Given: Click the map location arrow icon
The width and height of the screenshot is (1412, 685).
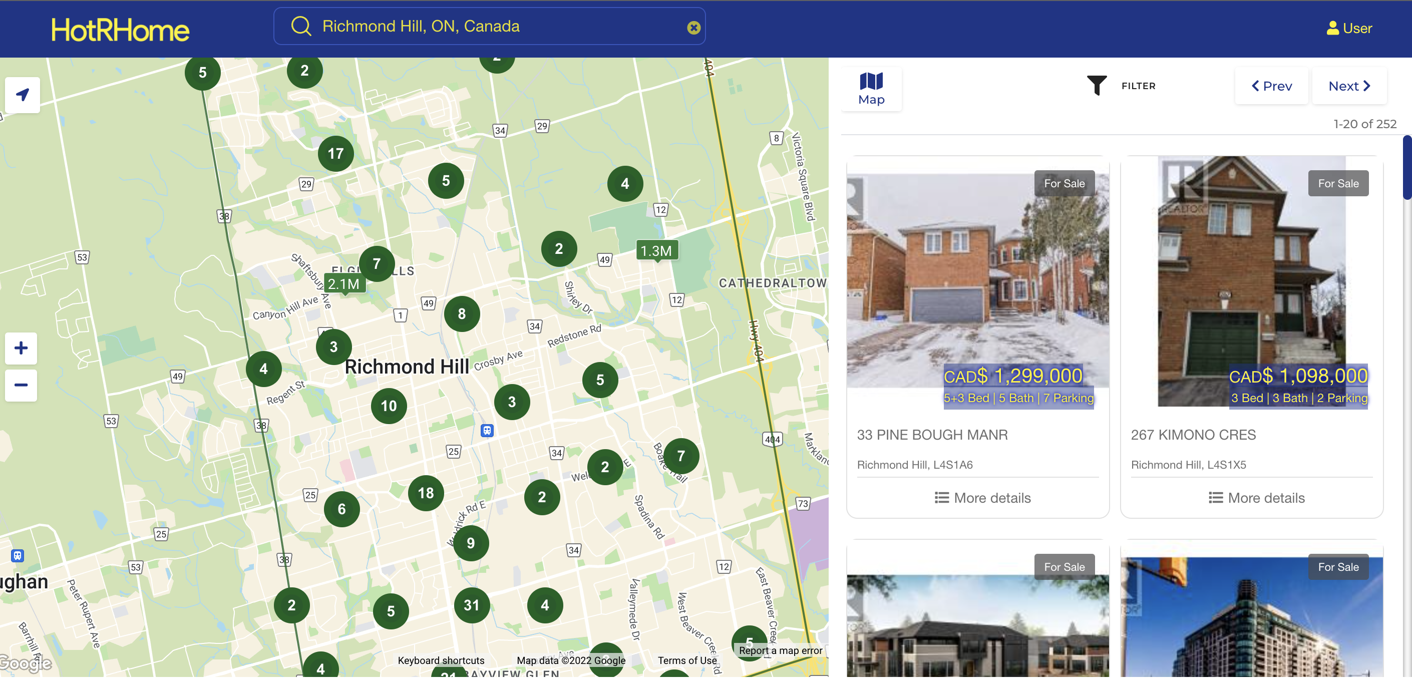Looking at the screenshot, I should pos(22,95).
